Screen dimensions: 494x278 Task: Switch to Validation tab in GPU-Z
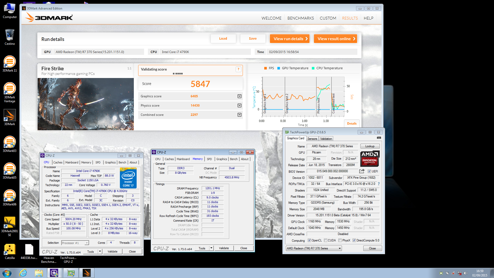pyautogui.click(x=326, y=139)
